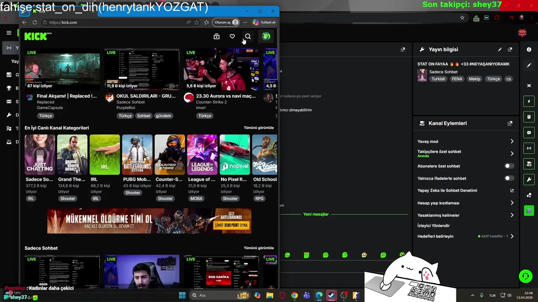This screenshot has height=302, width=538.
Task: Open the Just Chatting category card
Action: click(x=40, y=154)
